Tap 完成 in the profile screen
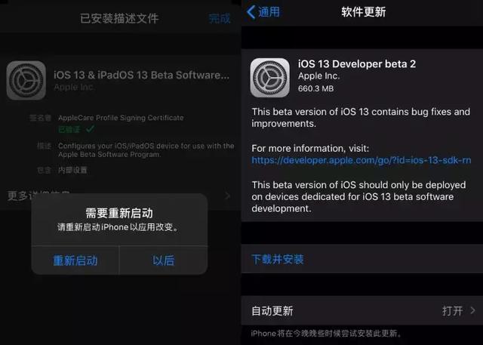Viewport: 483px width, 345px height. [x=220, y=18]
